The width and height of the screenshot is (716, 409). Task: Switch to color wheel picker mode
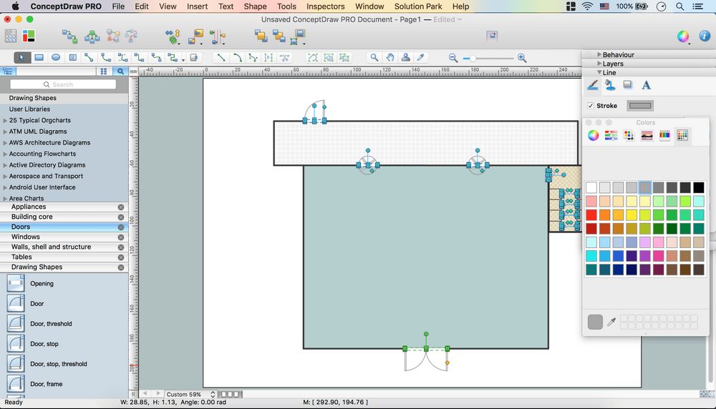point(593,136)
